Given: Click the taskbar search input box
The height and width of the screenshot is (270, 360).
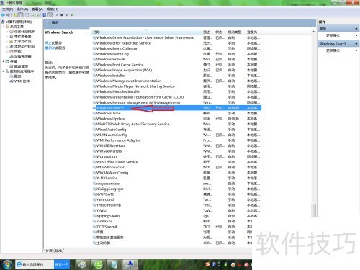Looking at the screenshot, I should point(35,264).
